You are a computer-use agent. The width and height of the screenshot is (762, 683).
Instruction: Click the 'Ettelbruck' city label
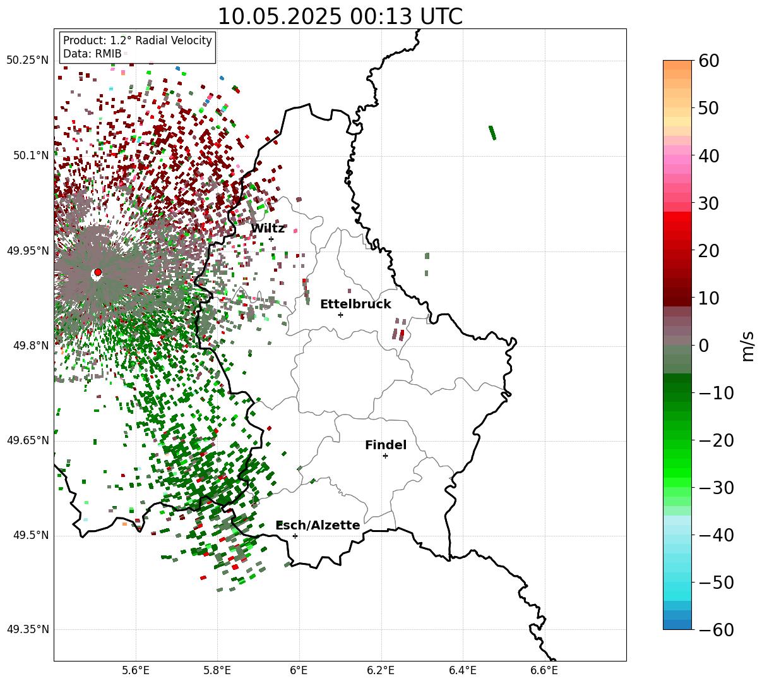coord(355,305)
